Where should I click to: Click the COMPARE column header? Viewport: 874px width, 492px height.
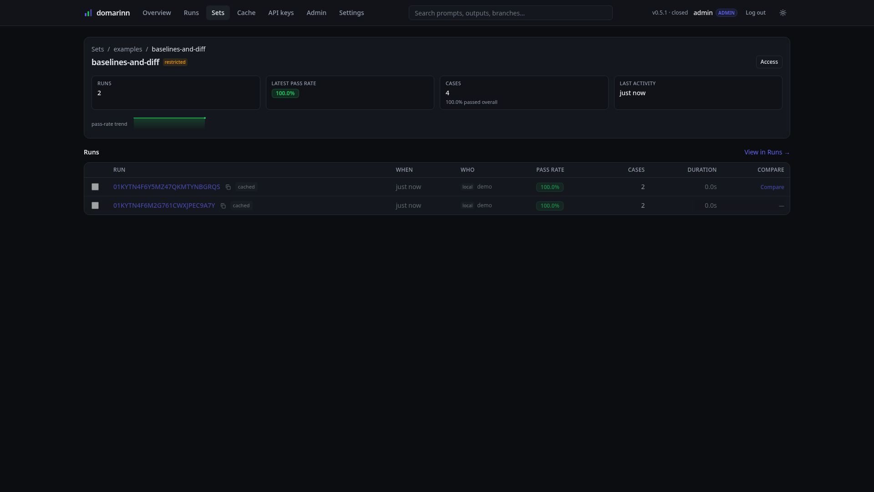point(771,170)
